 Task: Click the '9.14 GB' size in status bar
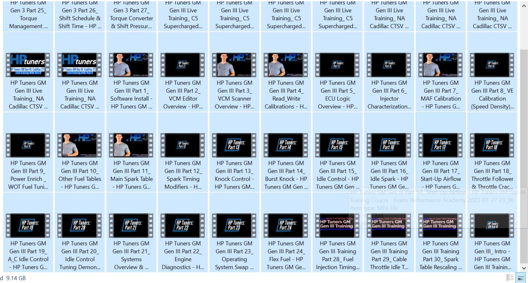pos(16,278)
